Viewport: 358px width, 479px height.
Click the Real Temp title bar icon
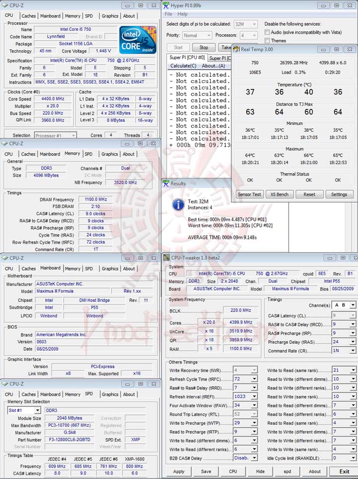(x=236, y=49)
